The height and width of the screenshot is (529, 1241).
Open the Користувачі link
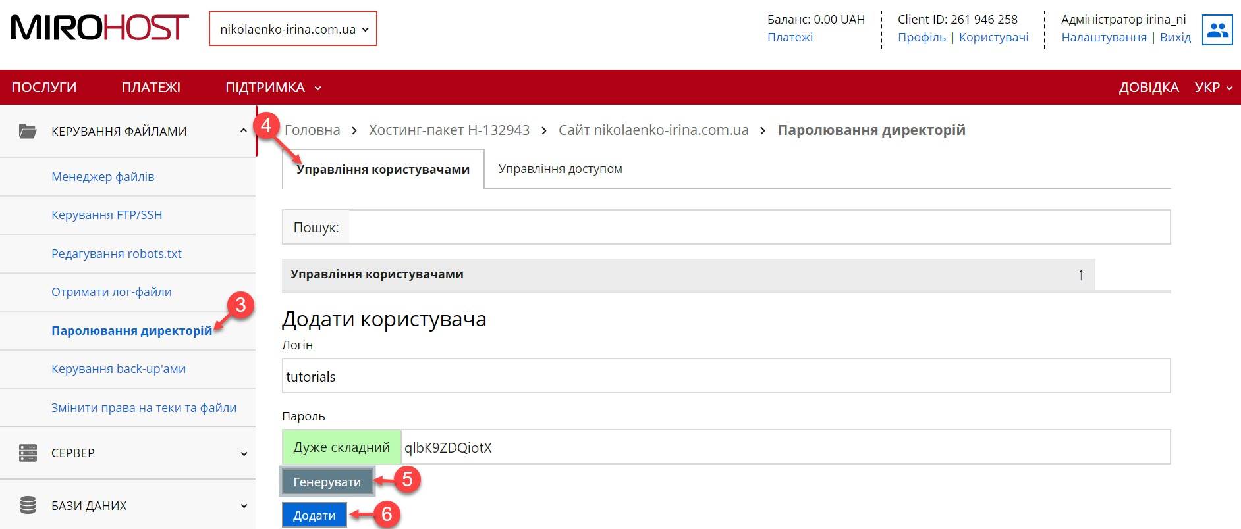(x=994, y=38)
